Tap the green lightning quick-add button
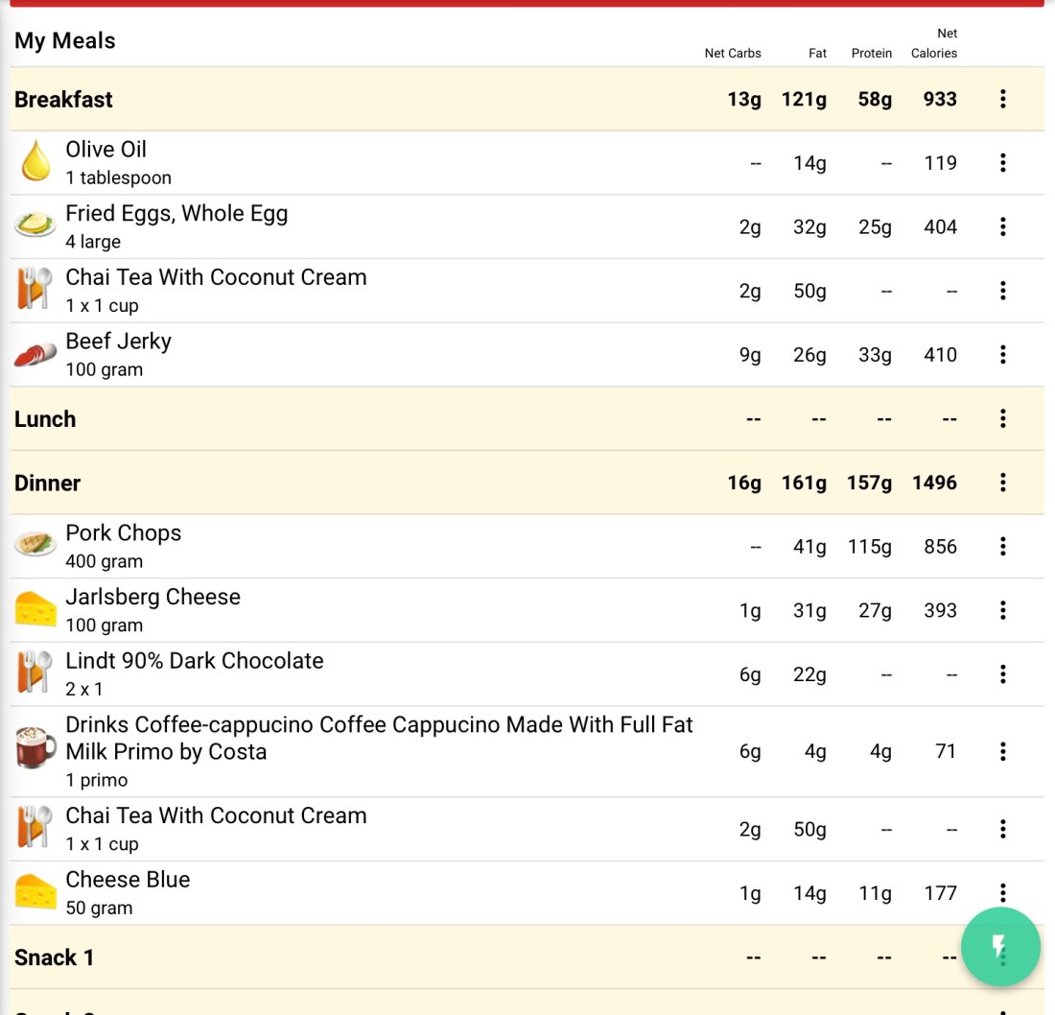 click(1000, 947)
